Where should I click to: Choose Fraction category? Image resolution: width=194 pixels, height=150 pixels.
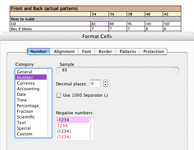tap(31, 111)
